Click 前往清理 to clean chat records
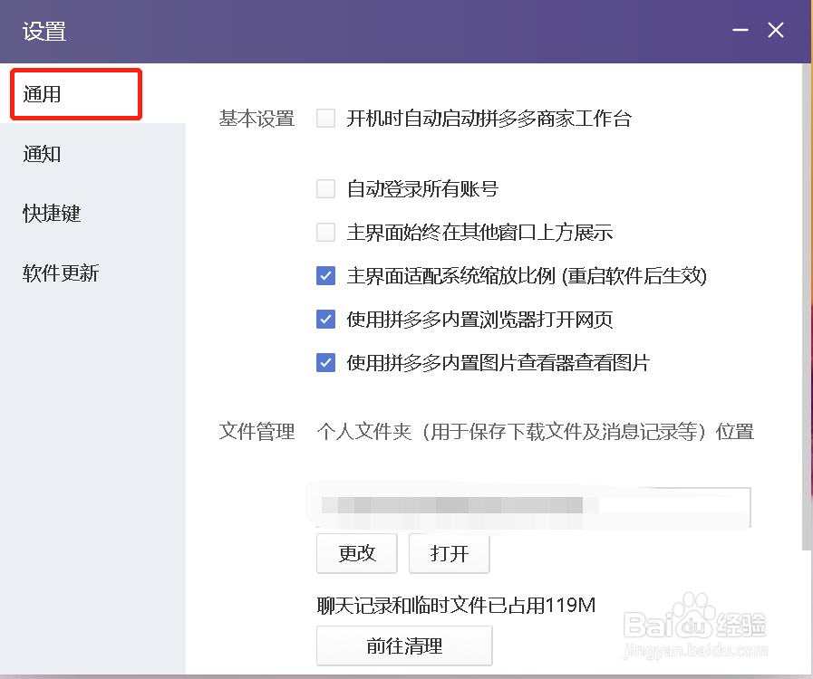 (404, 646)
